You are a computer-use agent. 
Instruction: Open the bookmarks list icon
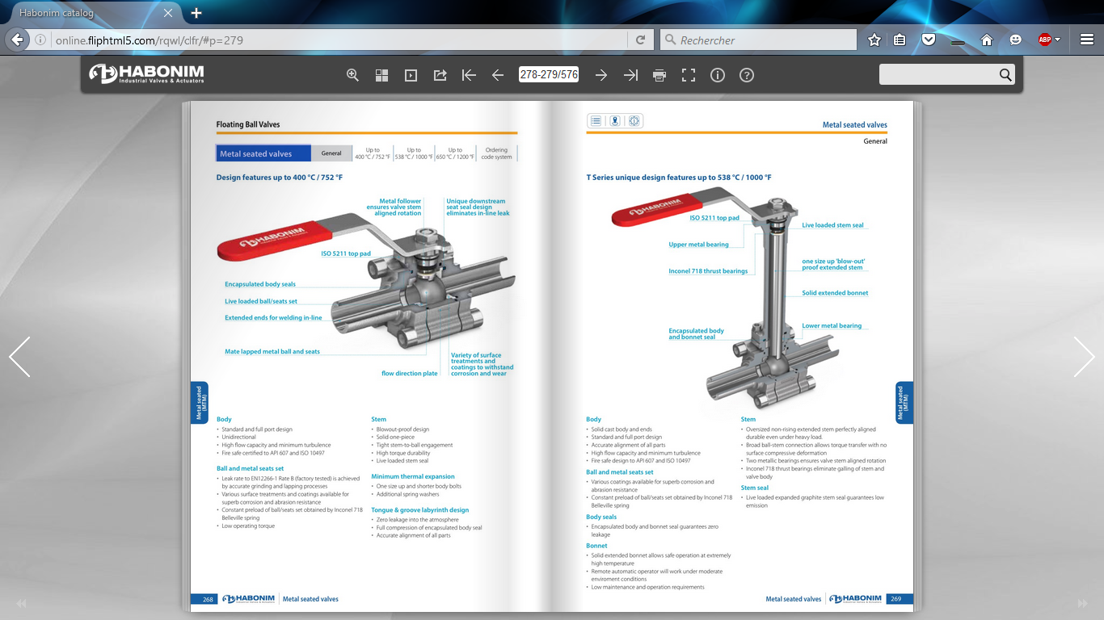[x=900, y=40]
